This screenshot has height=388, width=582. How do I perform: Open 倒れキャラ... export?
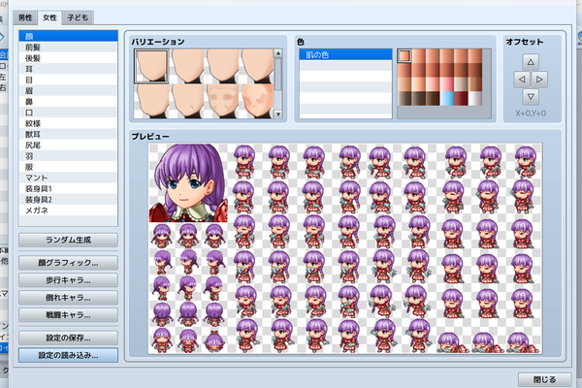coord(68,298)
